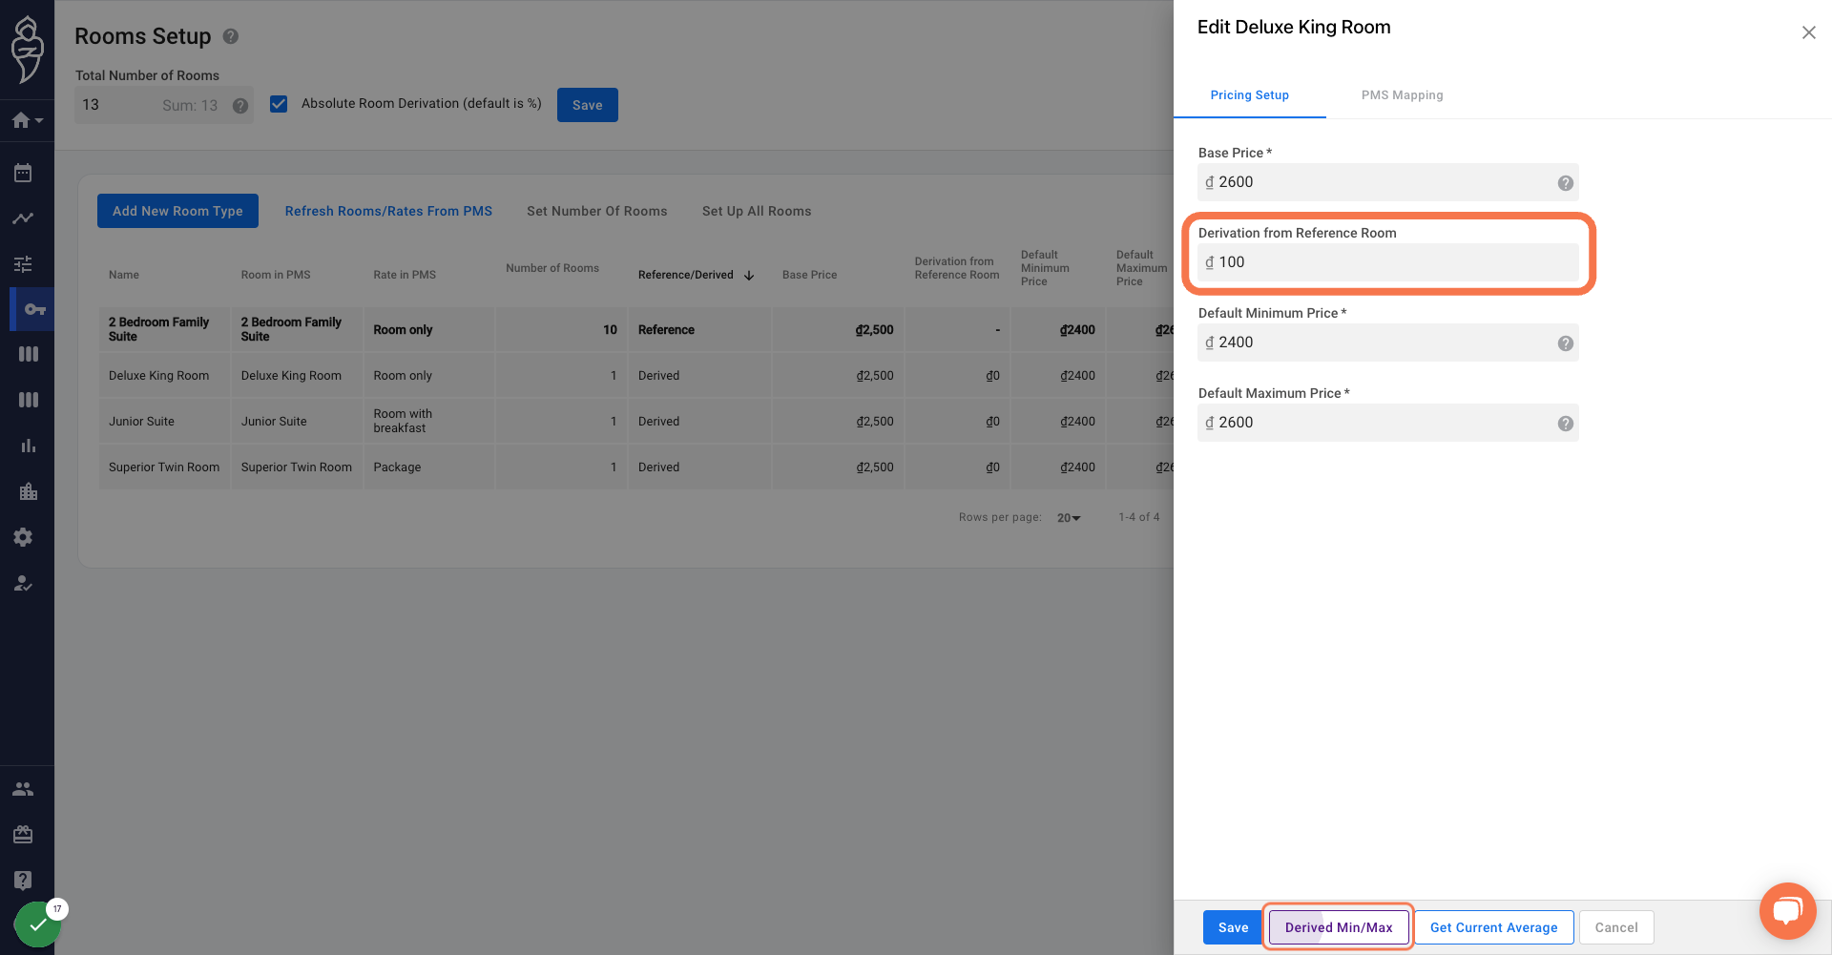1832x955 pixels.
Task: Open rows per page dropdown
Action: click(1069, 518)
